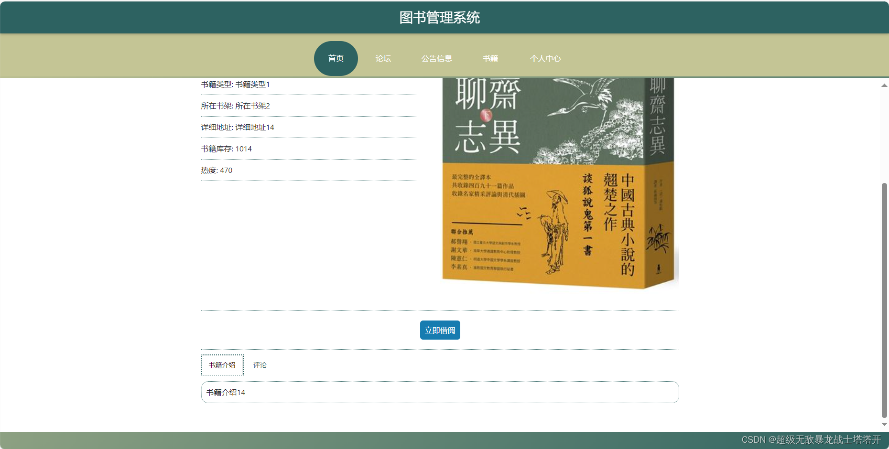Select the text 所在书架: 所在书架2
This screenshot has height=449, width=889.
click(x=235, y=106)
